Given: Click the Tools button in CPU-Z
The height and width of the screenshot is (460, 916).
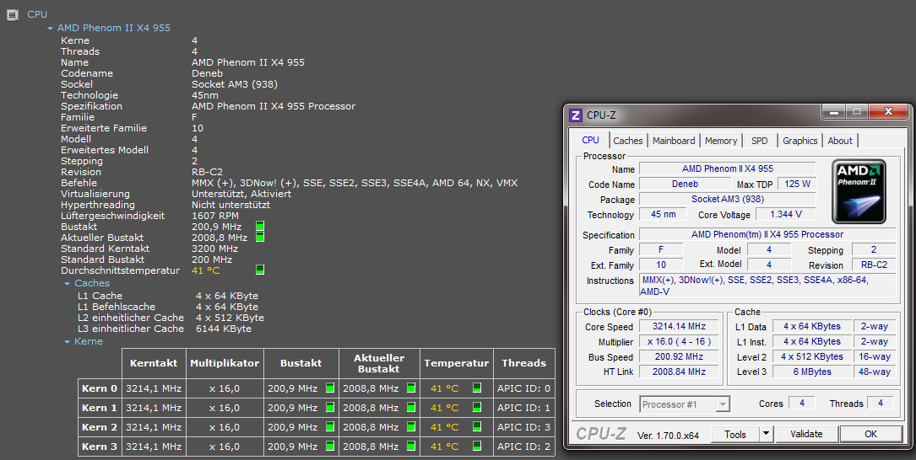Looking at the screenshot, I should coord(734,435).
